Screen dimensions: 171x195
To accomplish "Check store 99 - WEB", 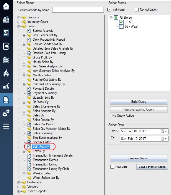I will [x=121, y=26].
